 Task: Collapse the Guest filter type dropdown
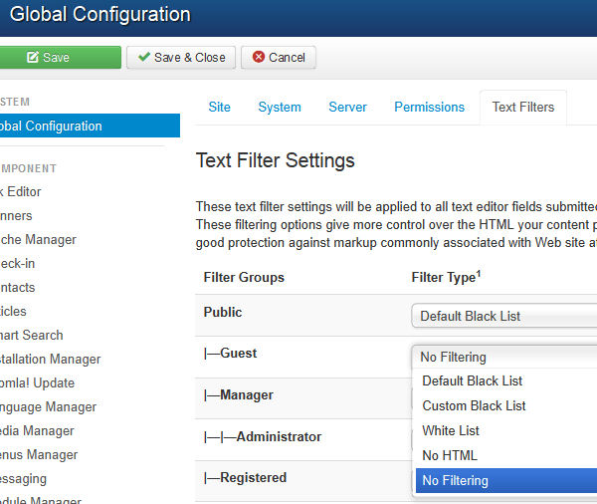point(504,357)
